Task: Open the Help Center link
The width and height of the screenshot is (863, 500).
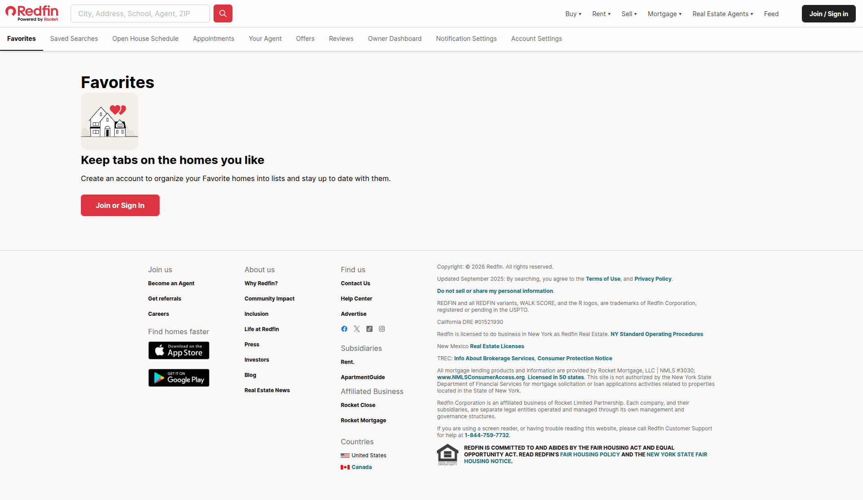Action: pyautogui.click(x=356, y=299)
